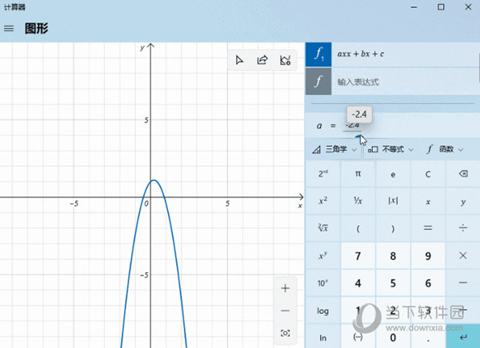480x348 pixels.
Task: Click the number 9 key
Action: [x=428, y=255]
